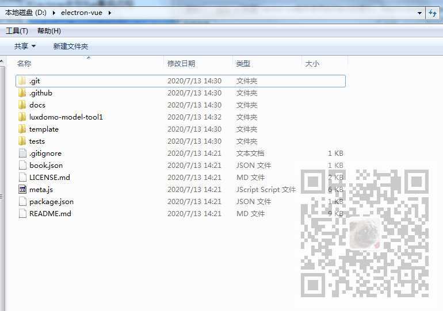
Task: Click the refresh icon beside address bar
Action: (432, 13)
